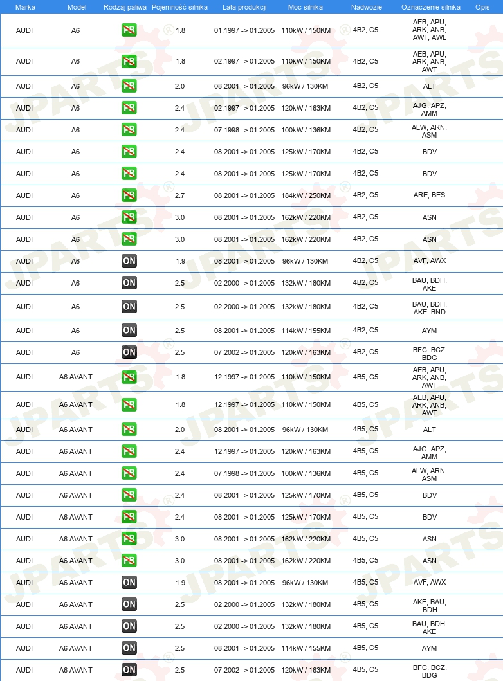Click the Lata produkcji column header
Image resolution: width=503 pixels, height=681 pixels.
pos(244,7)
